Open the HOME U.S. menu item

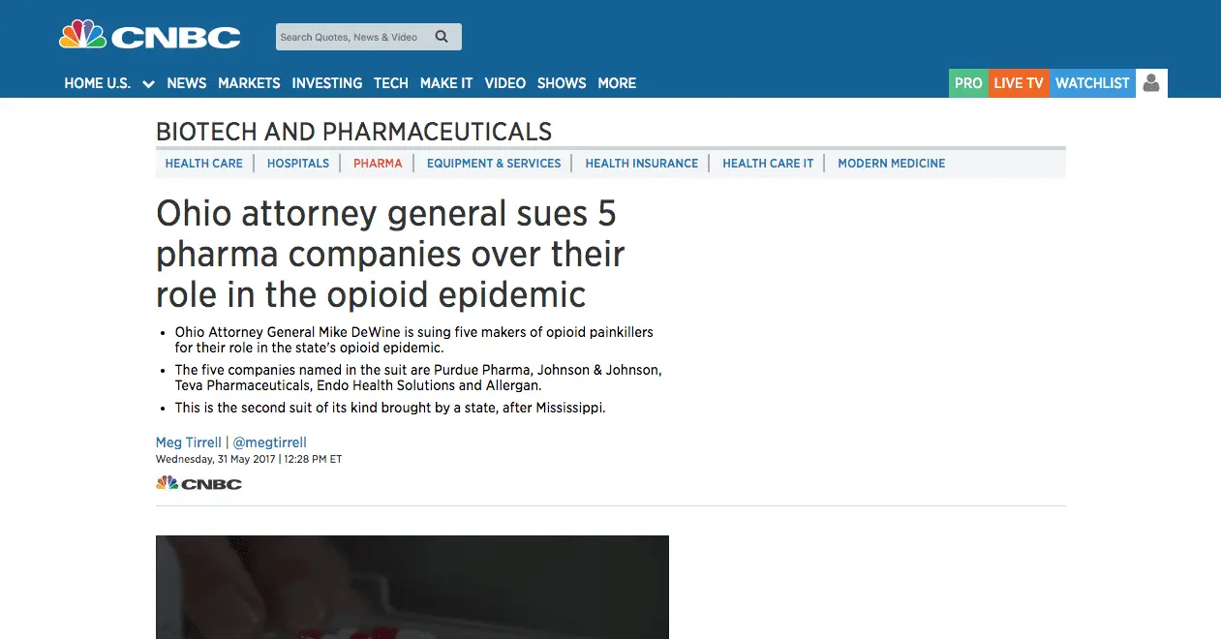coord(97,83)
